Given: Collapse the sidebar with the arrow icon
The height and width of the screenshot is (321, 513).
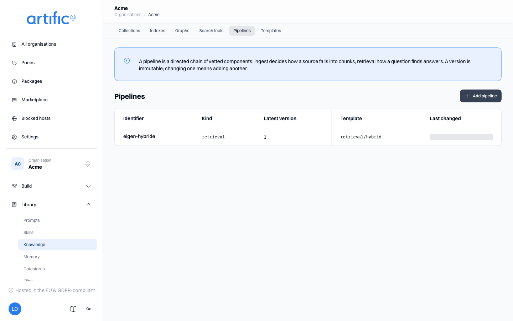Looking at the screenshot, I should 88,309.
